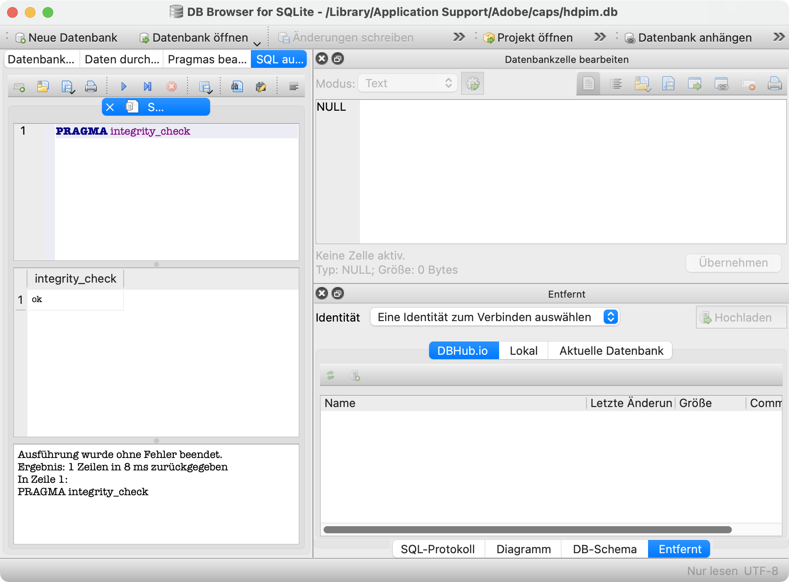Import cell data from file

coord(642,83)
